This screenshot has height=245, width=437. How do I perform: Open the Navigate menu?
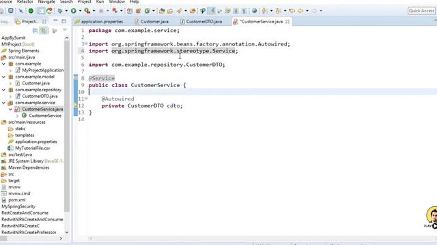click(x=46, y=1)
